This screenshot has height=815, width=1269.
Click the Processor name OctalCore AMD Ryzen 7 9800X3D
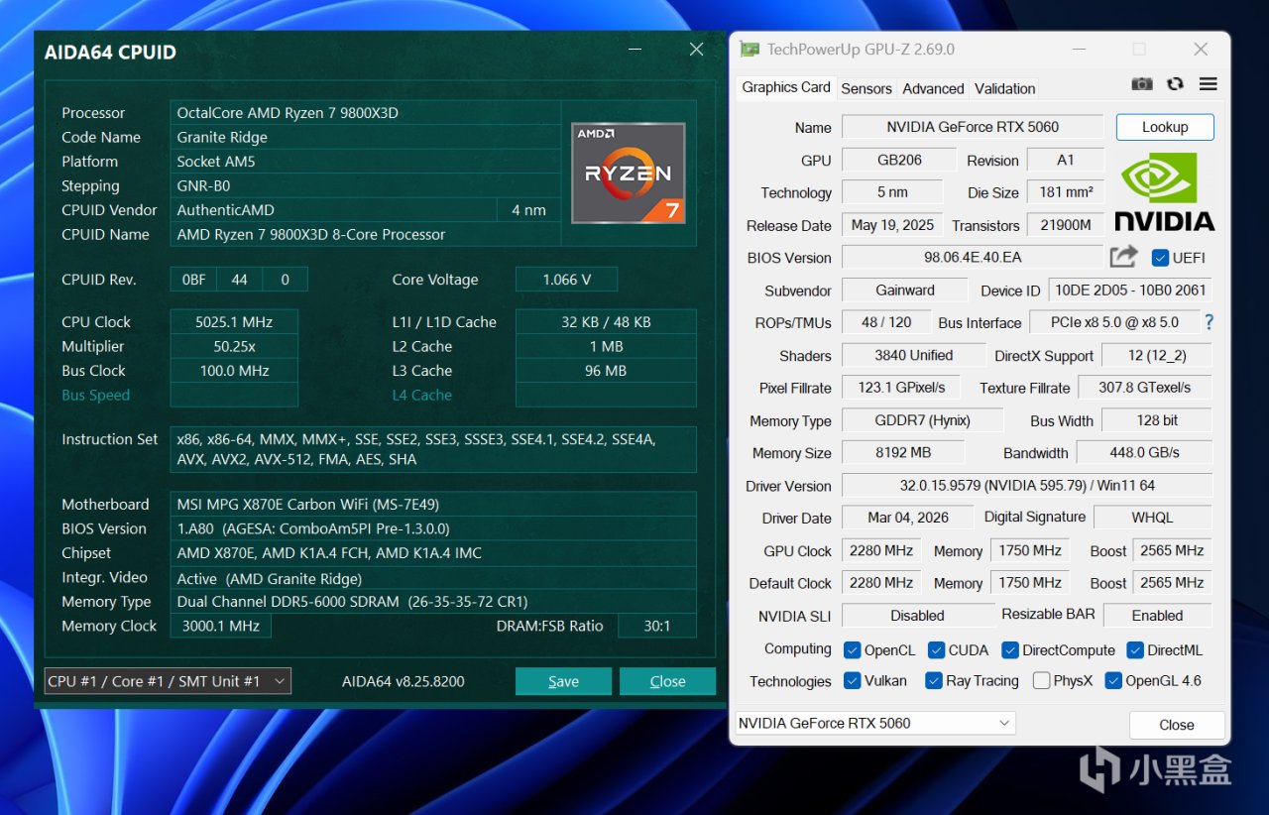pyautogui.click(x=366, y=113)
